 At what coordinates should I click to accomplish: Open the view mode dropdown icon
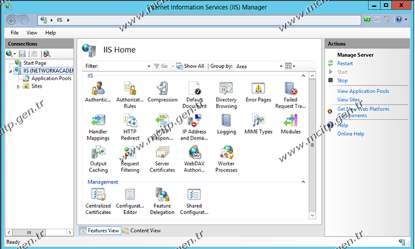[x=289, y=66]
